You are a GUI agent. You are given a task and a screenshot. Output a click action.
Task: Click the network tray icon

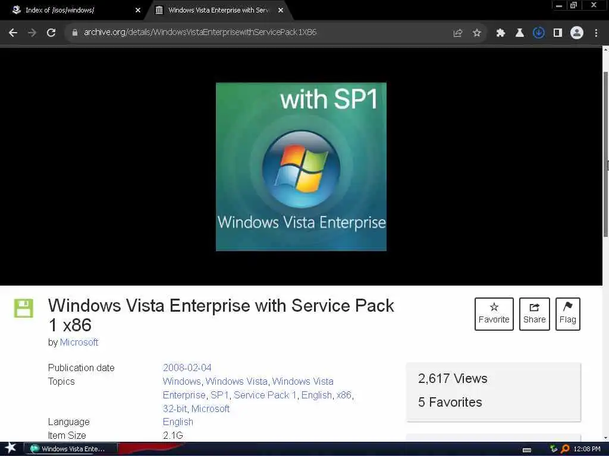(554, 449)
